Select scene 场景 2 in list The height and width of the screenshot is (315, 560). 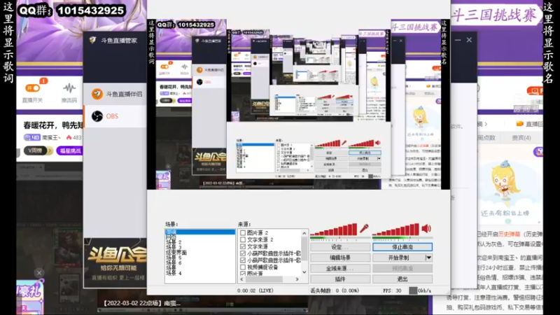click(x=174, y=242)
